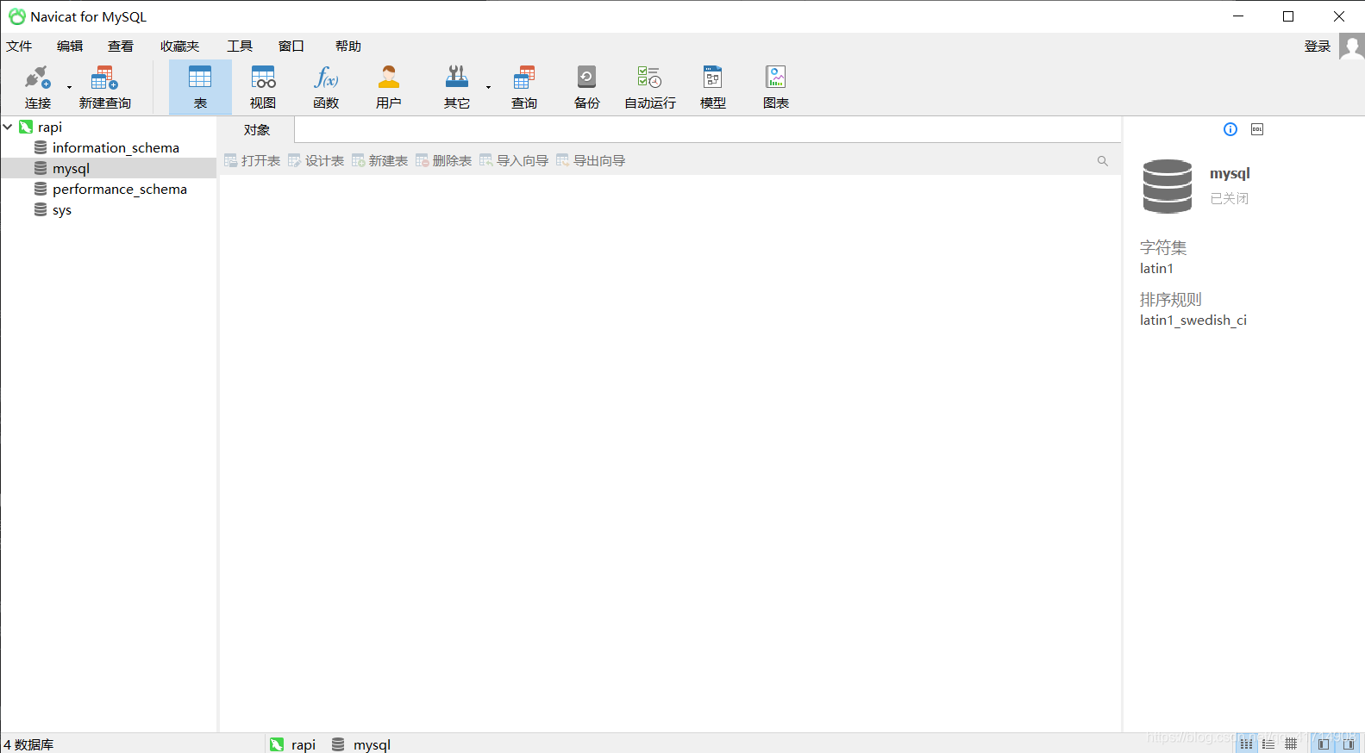Open the Function (函数) objects

(x=326, y=87)
